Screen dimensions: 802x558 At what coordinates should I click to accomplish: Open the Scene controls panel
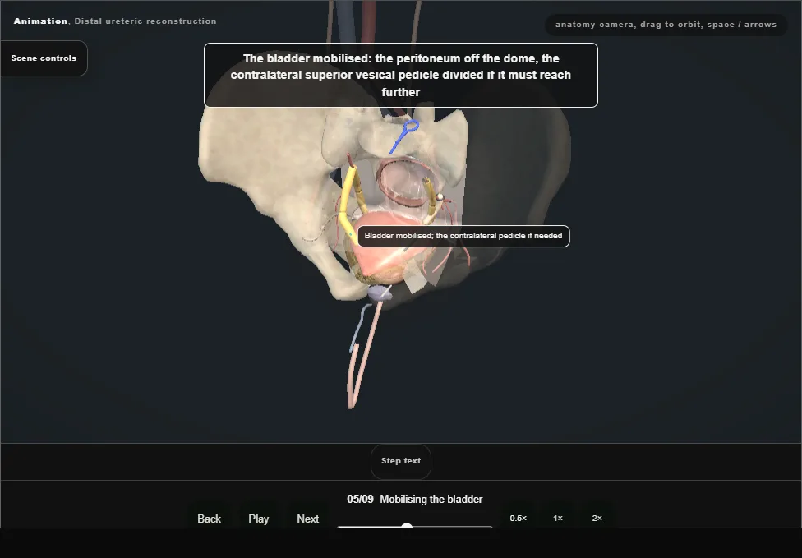pos(44,58)
